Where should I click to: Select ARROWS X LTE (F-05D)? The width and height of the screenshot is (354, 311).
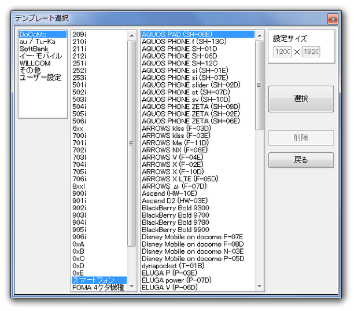(198, 179)
